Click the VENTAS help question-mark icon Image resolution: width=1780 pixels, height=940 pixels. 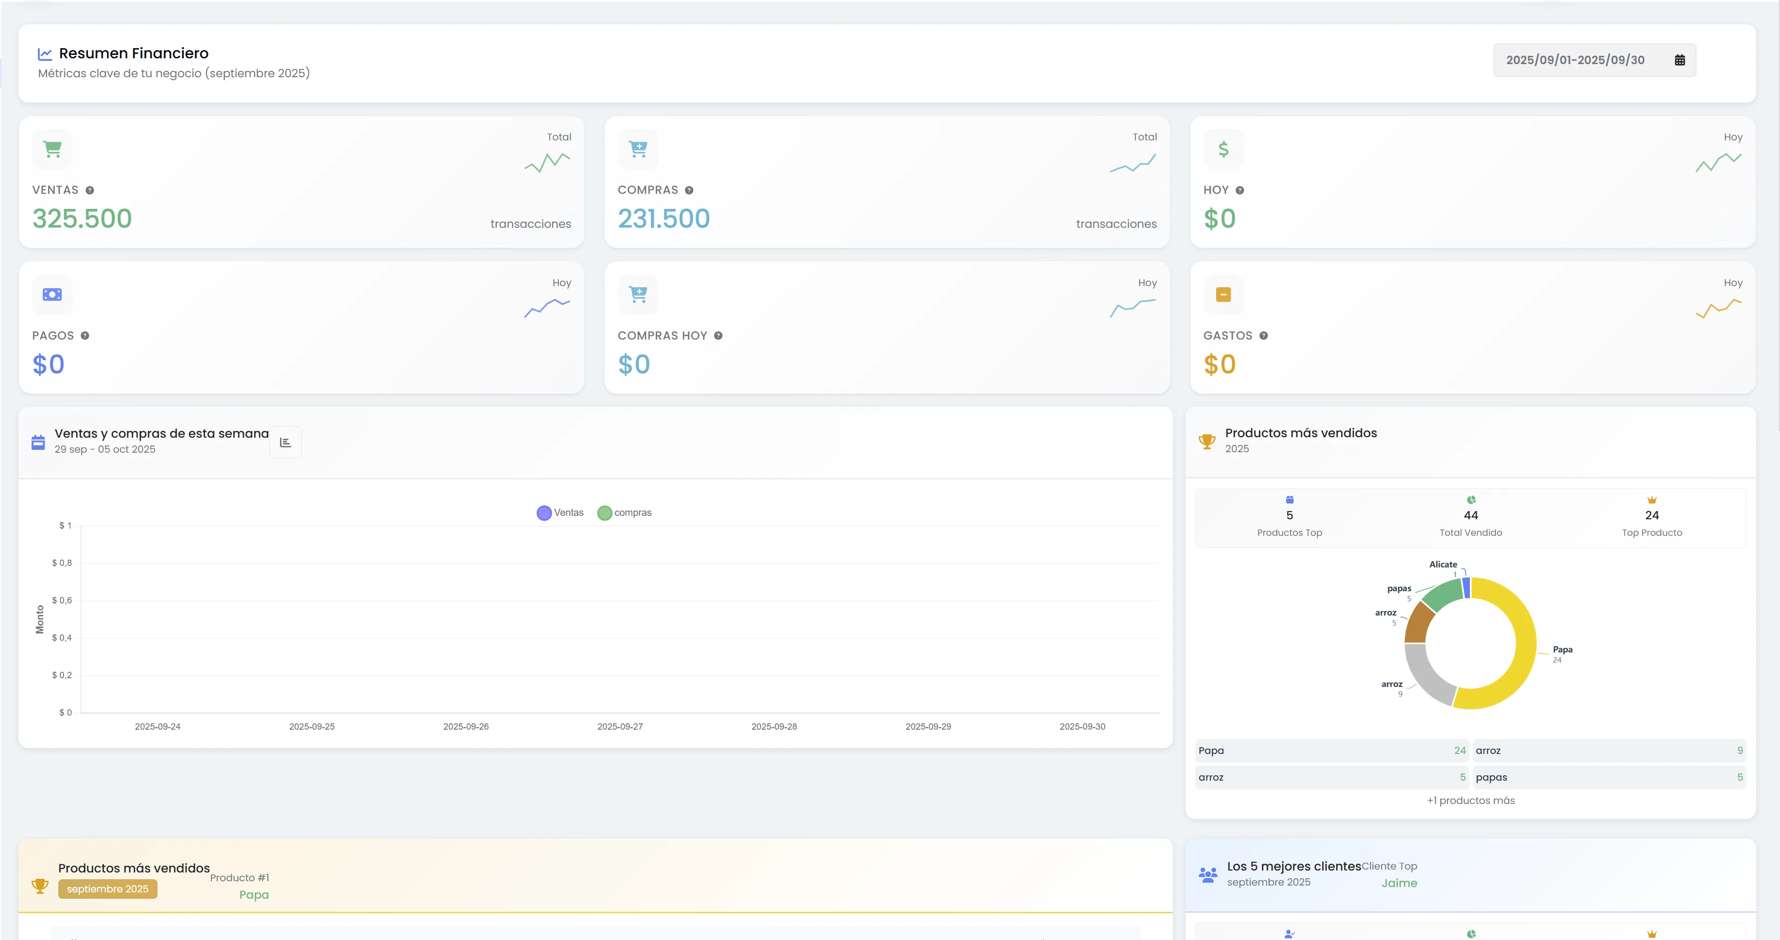coord(90,190)
